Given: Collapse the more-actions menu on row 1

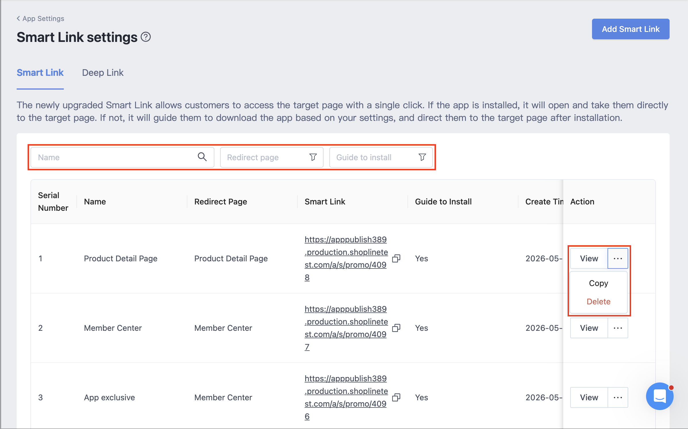Looking at the screenshot, I should point(618,258).
